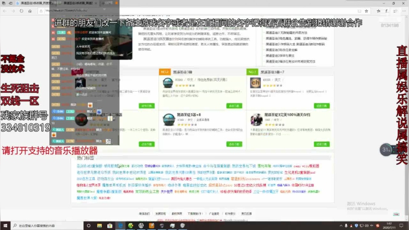The width and height of the screenshot is (409, 230).
Task: Go back to the previous page in browser
Action: pos(5,11)
